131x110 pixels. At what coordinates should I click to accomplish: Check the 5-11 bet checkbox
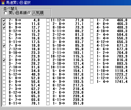pyautogui.click(x=48, y=31)
